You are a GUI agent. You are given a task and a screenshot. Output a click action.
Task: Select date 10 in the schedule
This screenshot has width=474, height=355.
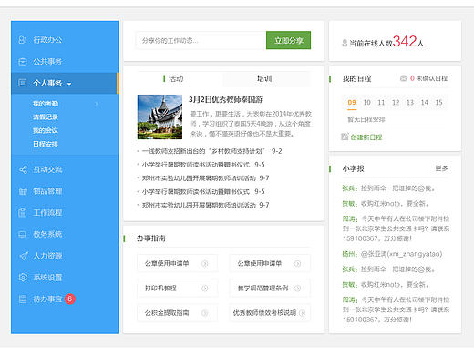tap(366, 103)
